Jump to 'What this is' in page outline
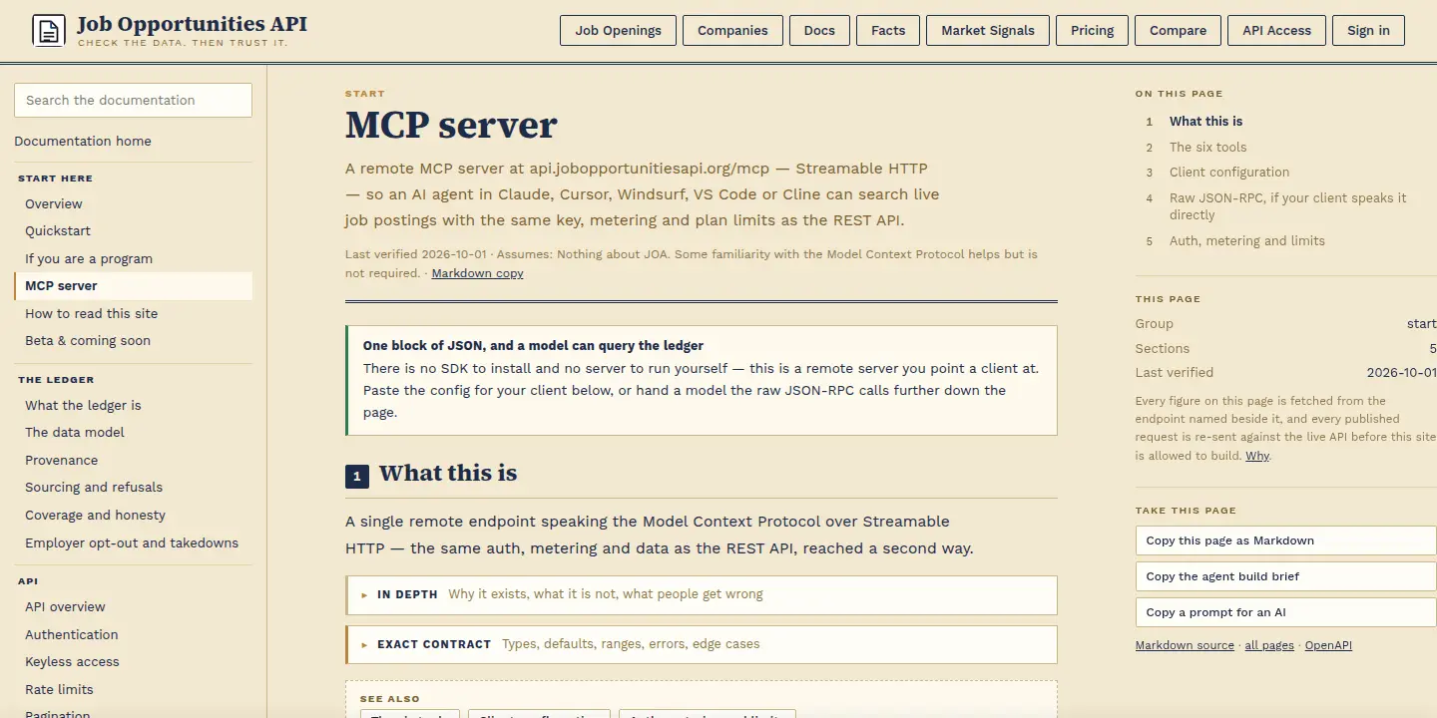 (1206, 121)
